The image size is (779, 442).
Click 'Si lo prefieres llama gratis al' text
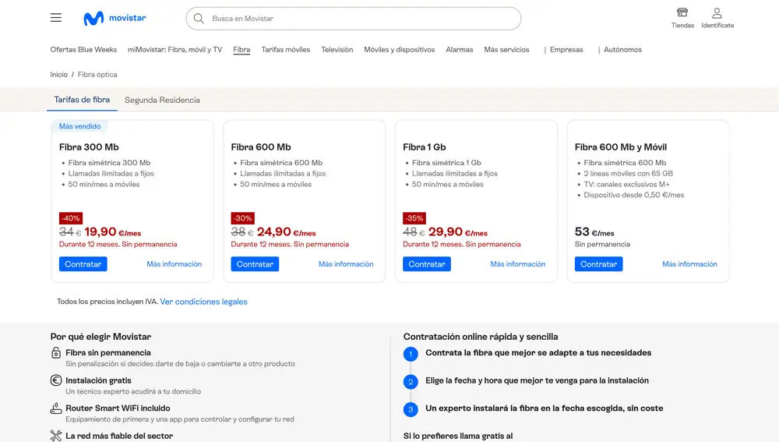[458, 436]
